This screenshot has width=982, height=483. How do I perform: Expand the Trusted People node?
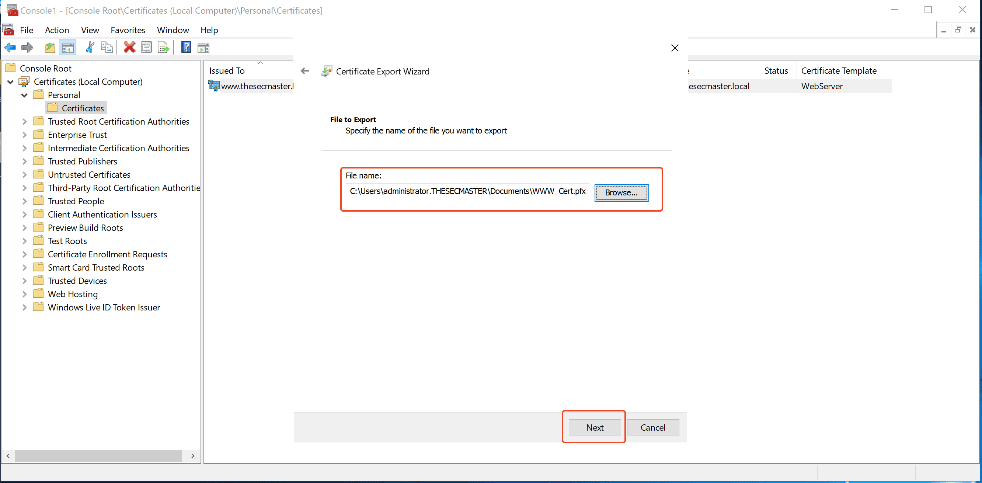pos(24,201)
